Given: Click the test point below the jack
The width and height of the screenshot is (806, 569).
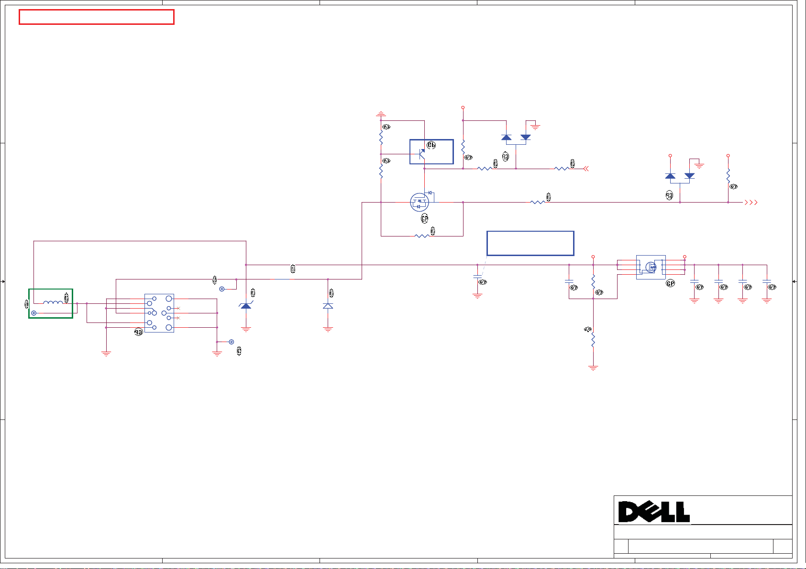Looking at the screenshot, I should click(232, 342).
